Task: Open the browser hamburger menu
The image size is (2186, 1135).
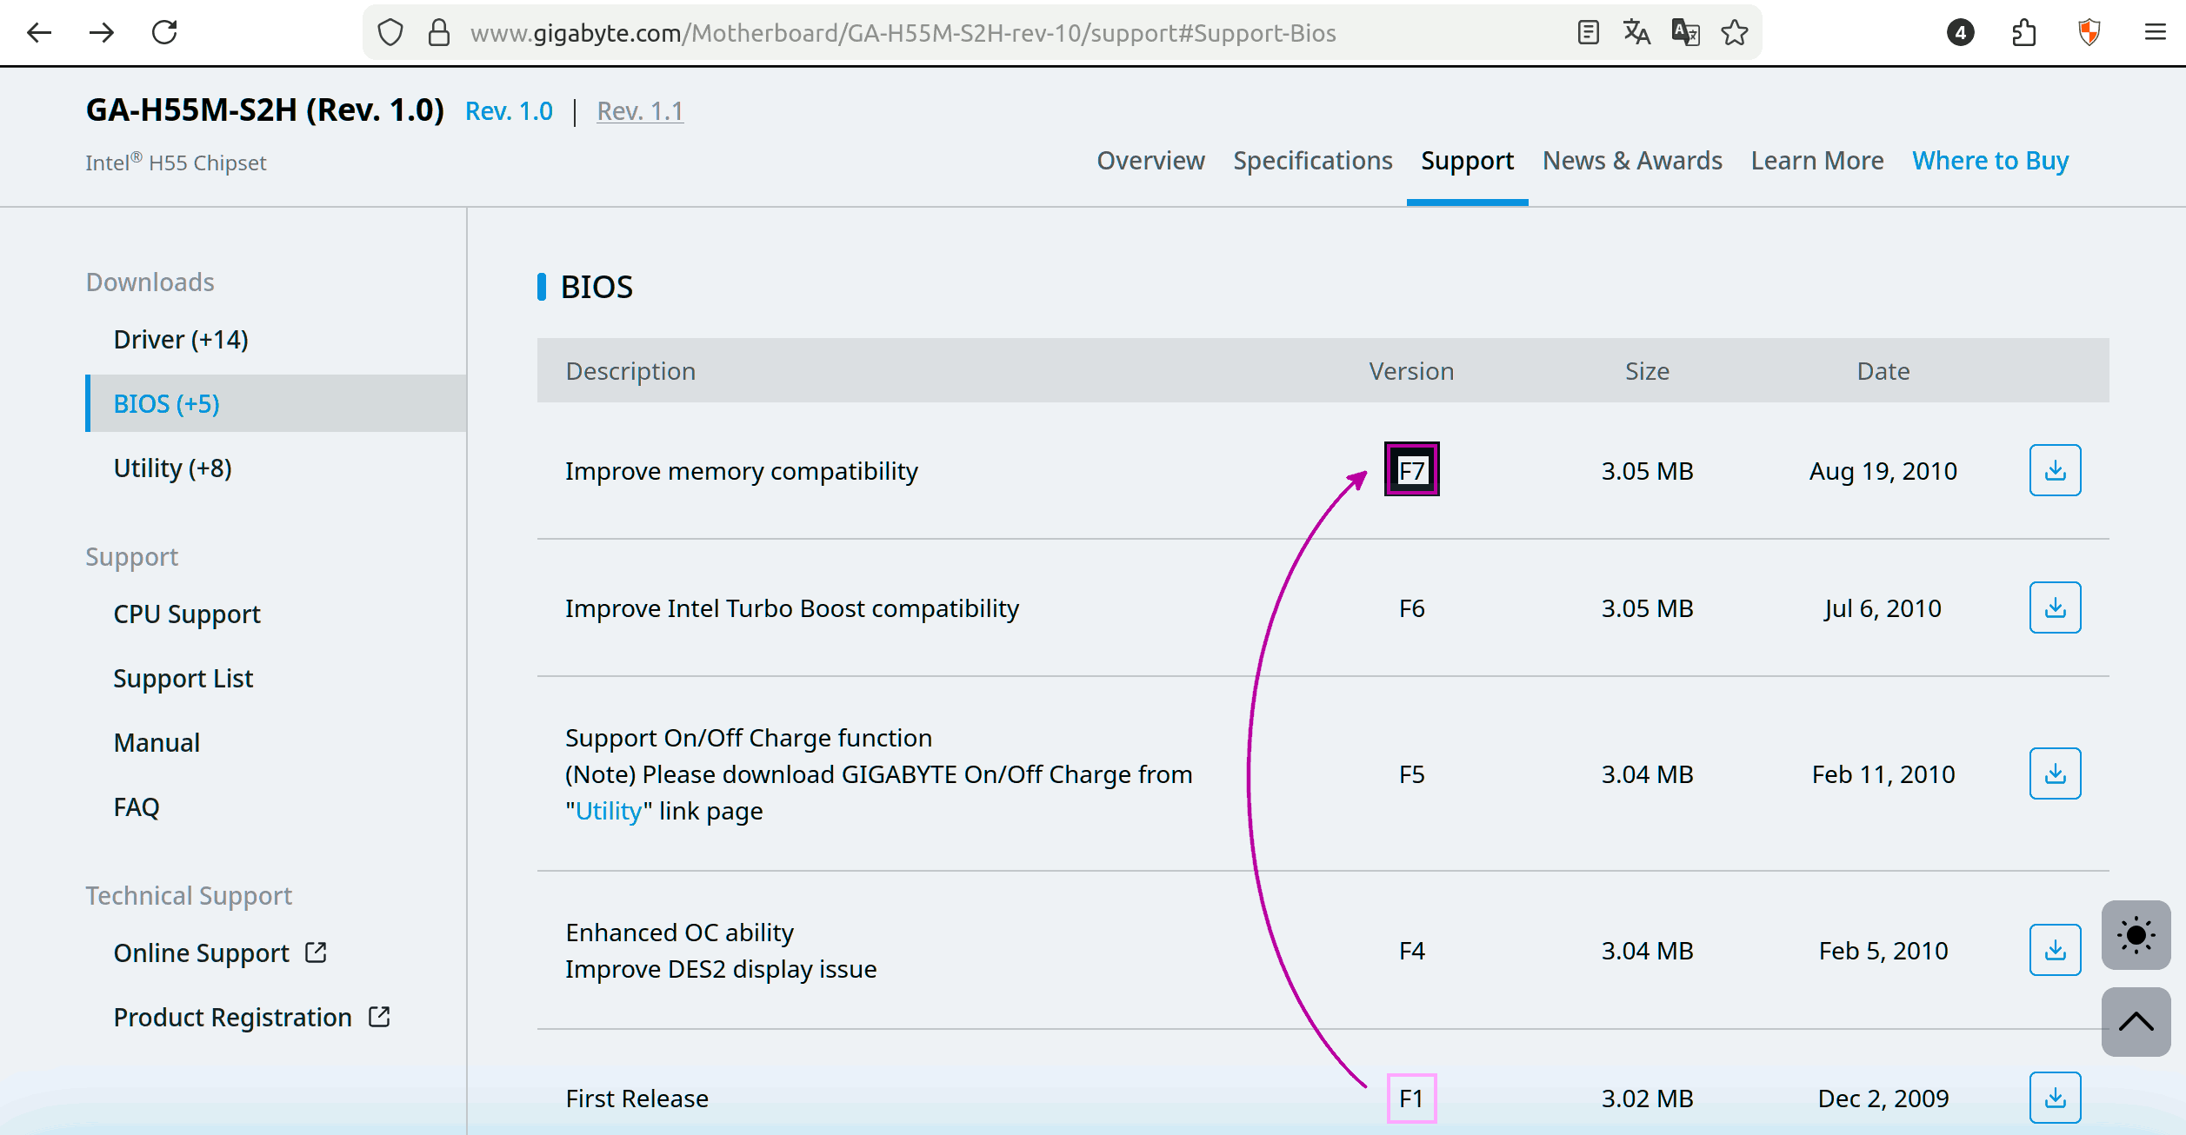Action: coord(2155,33)
